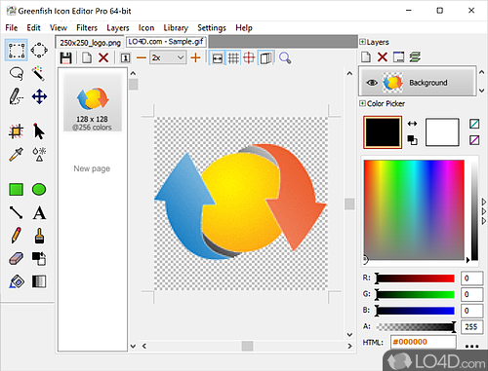Swap foreground and background colors
Viewport: 488px width, 371px height.
click(x=412, y=124)
